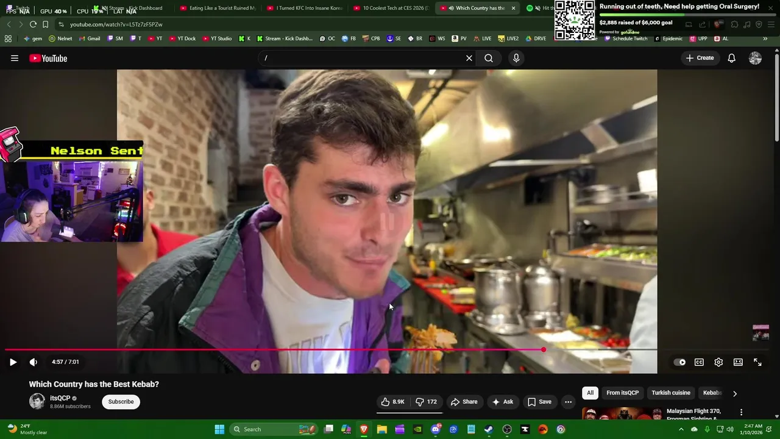Start voice search with the microphone icon

point(516,58)
